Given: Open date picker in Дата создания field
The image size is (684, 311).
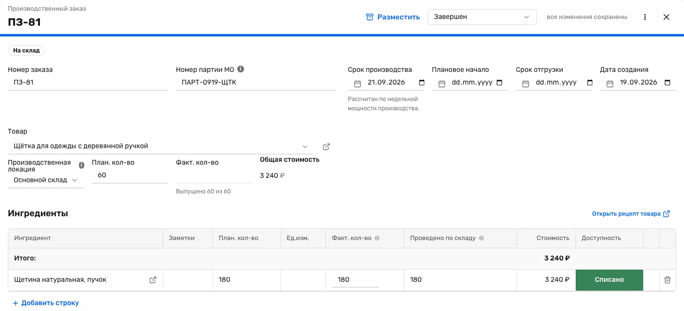Looking at the screenshot, I should 667,83.
